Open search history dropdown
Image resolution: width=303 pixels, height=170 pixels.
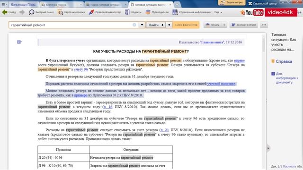pyautogui.click(x=142, y=25)
